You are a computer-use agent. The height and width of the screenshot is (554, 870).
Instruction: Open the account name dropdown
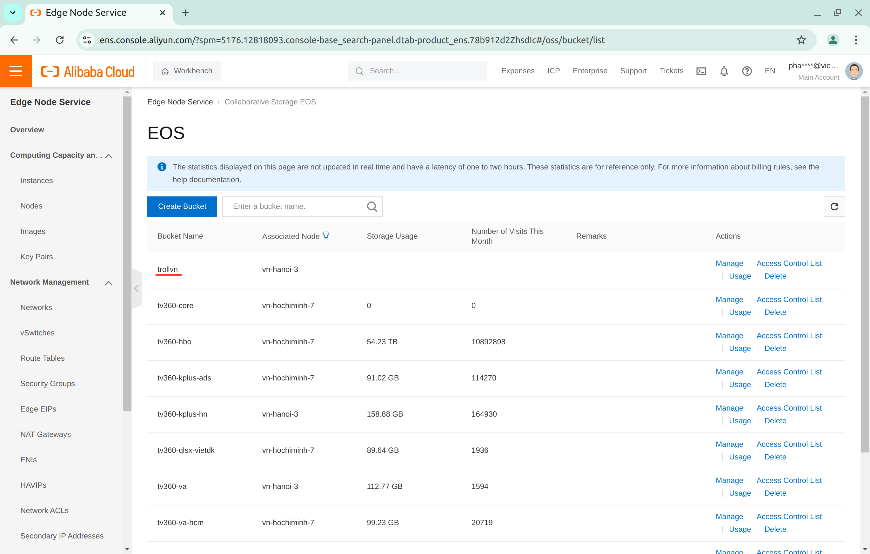pos(813,66)
